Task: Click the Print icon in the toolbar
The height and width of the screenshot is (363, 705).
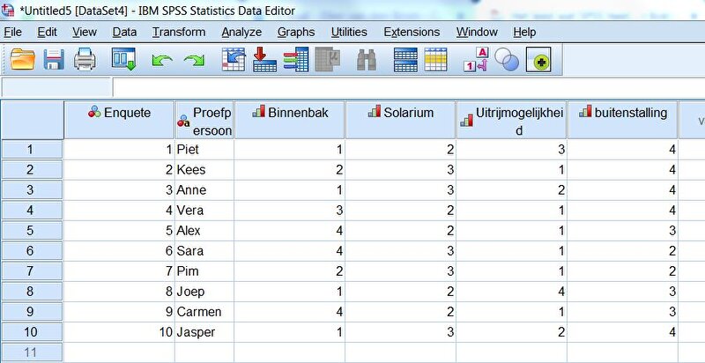Action: (85, 60)
